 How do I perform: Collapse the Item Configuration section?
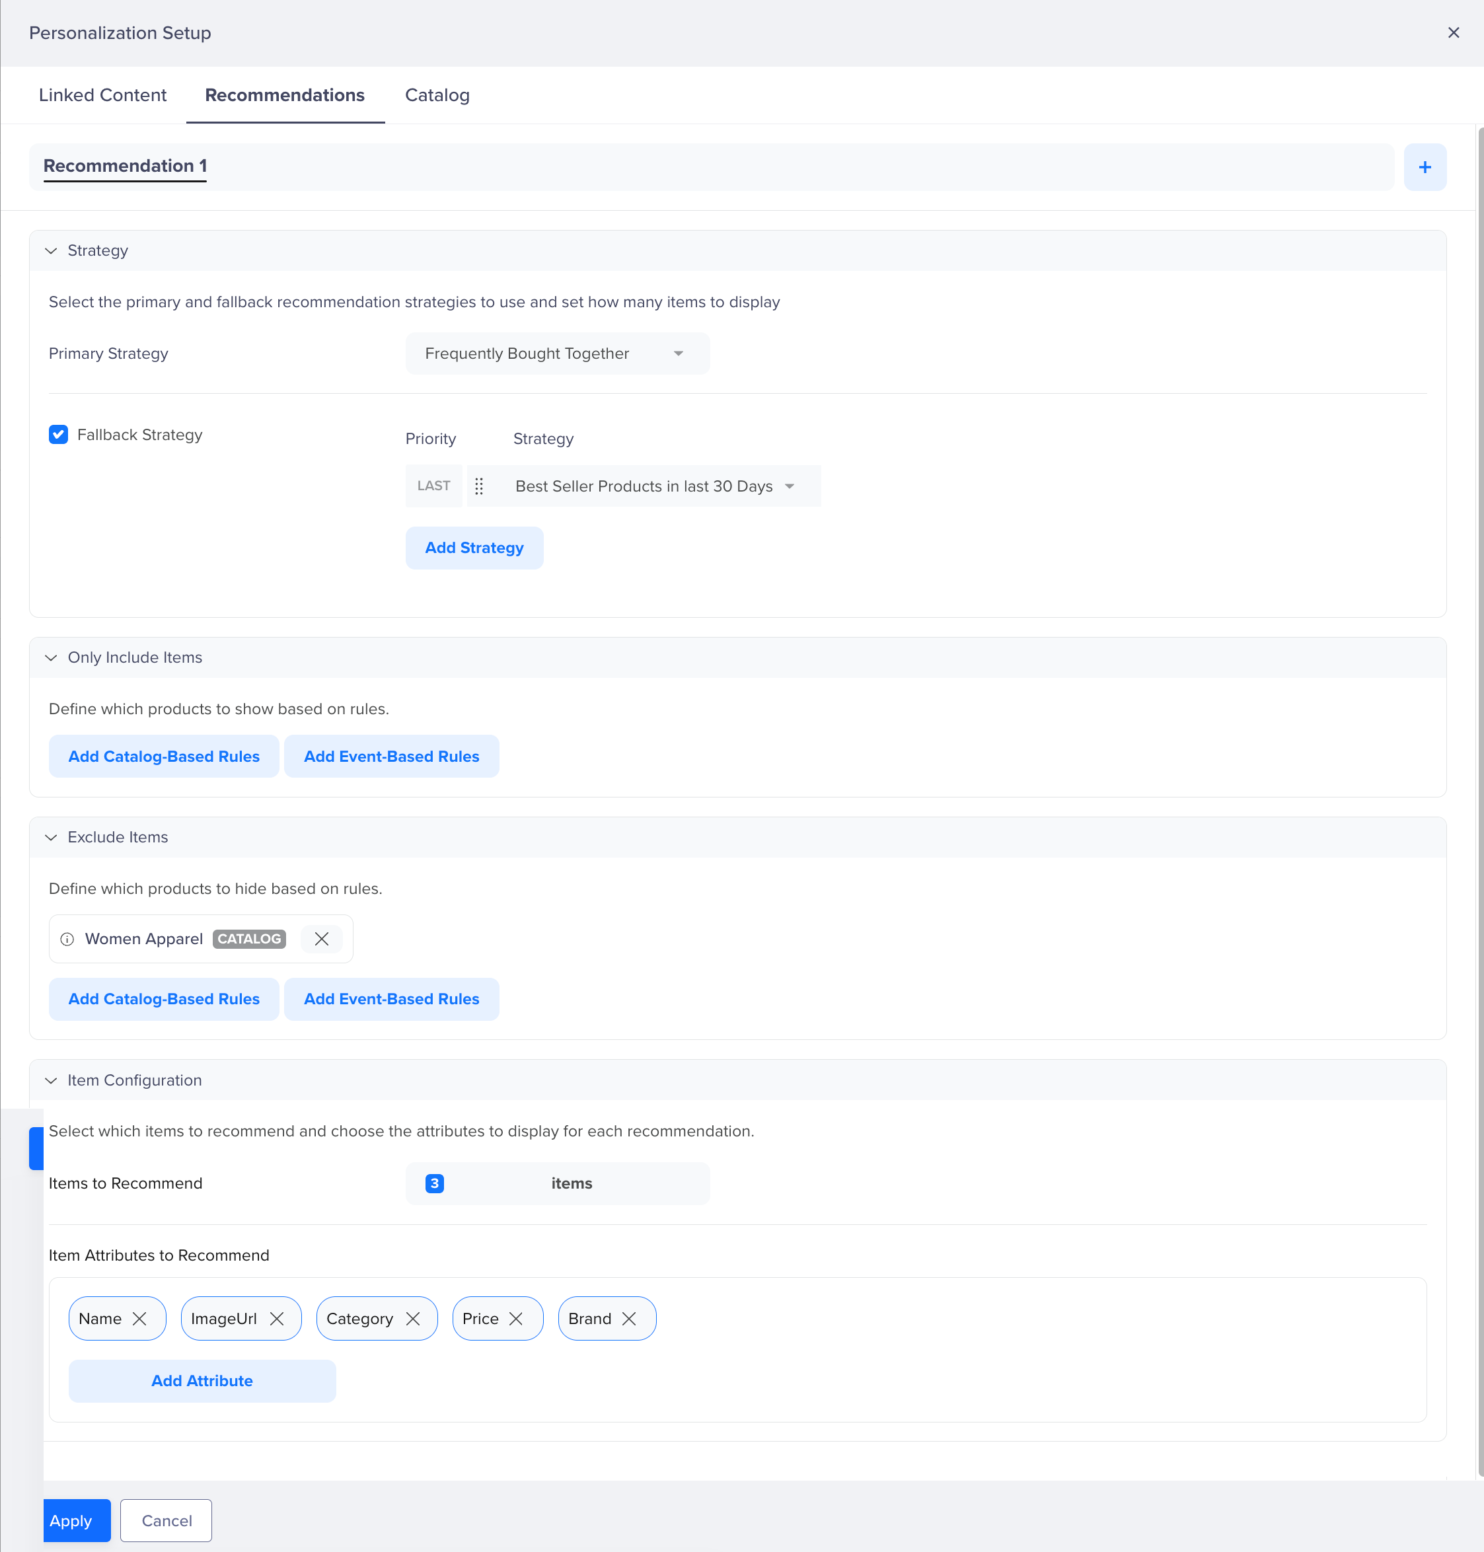click(x=52, y=1080)
